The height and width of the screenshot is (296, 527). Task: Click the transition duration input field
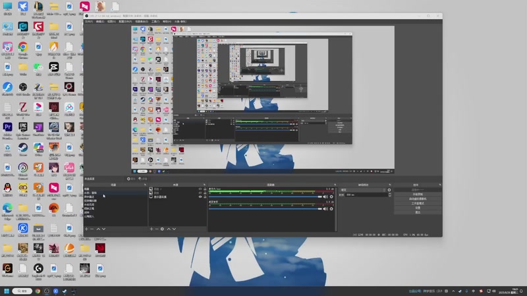pos(366,195)
